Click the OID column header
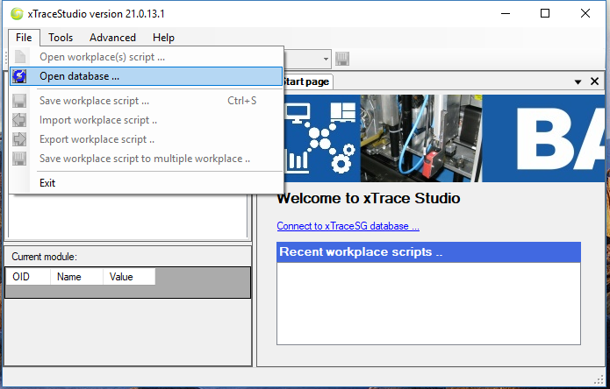The image size is (610, 389). 21,277
